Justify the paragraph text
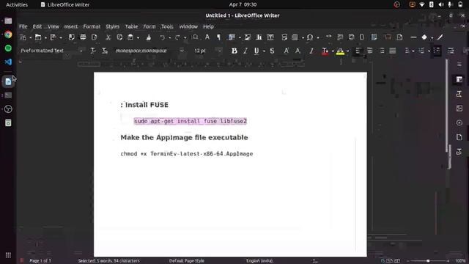This screenshot has height=264, width=469. [x=393, y=51]
